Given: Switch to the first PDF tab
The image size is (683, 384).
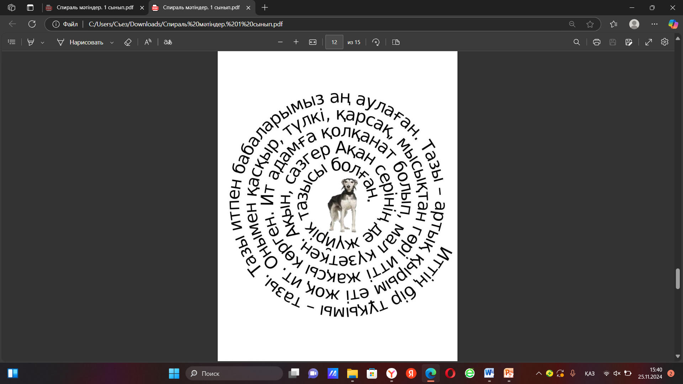Looking at the screenshot, I should [x=95, y=7].
